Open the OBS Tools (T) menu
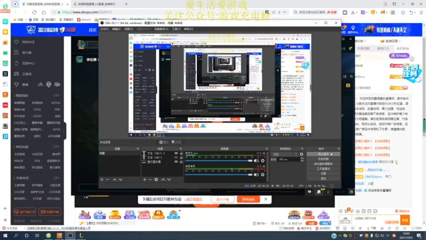Screen dimensions: 426x240 tap(176, 29)
